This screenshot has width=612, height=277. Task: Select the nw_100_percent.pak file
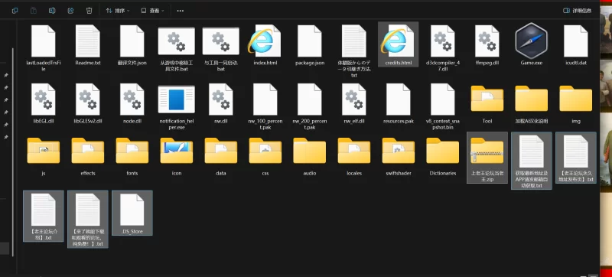[x=265, y=107]
